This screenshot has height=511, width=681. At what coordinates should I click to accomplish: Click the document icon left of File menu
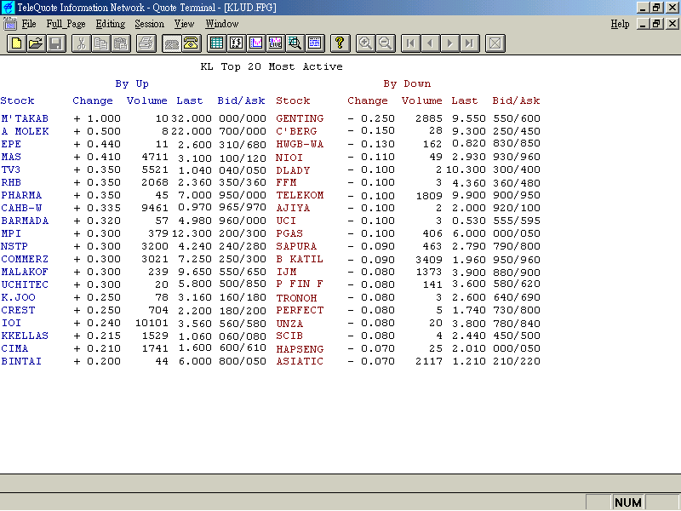(9, 24)
